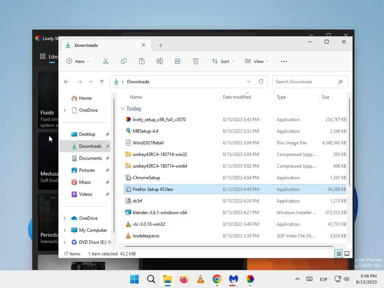Open Chrome from the taskbar
384x288 pixels.
(217, 279)
